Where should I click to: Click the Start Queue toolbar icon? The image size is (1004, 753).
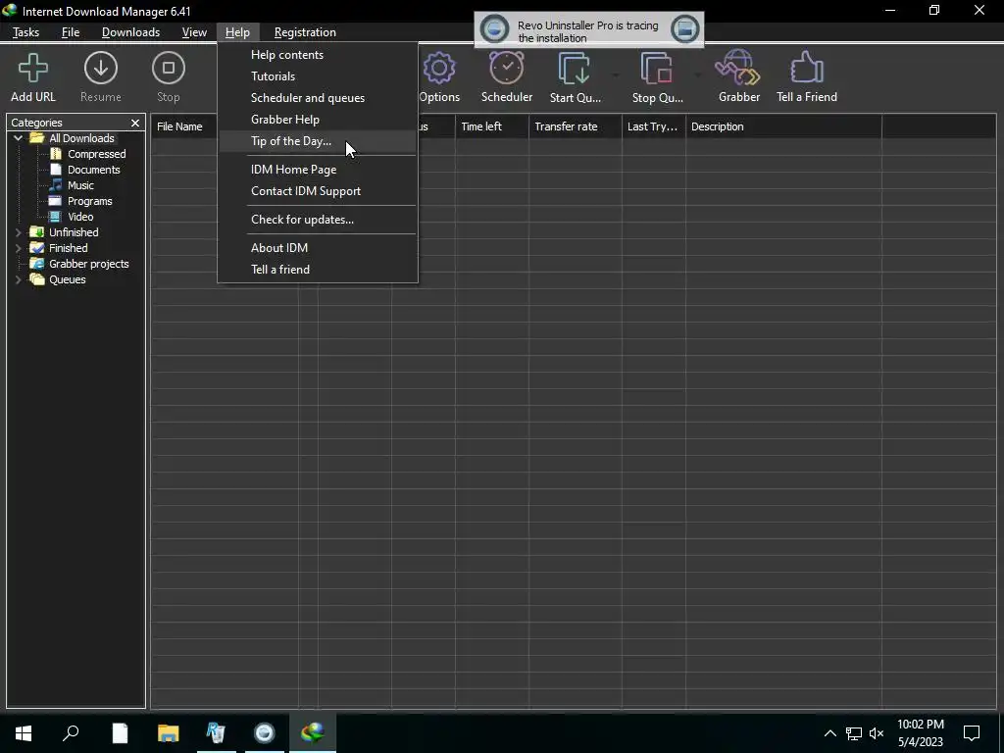tap(575, 68)
